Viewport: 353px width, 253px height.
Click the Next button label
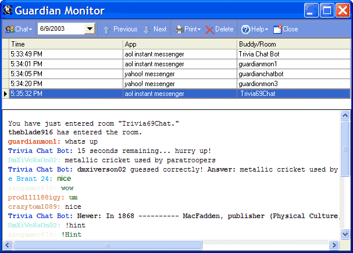click(x=160, y=29)
